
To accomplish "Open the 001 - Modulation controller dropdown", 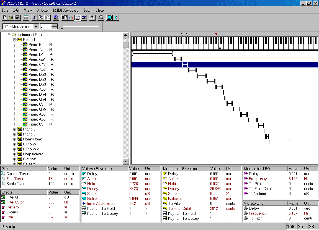I will 36,27.
